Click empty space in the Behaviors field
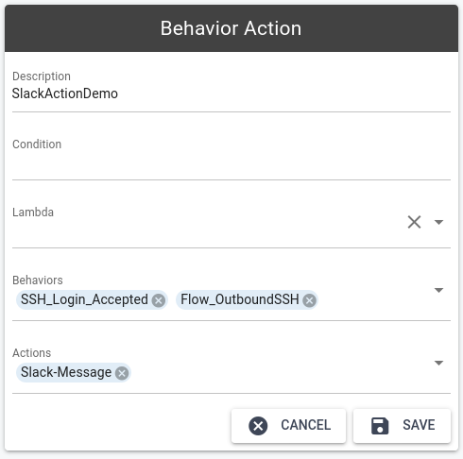 (x=375, y=300)
